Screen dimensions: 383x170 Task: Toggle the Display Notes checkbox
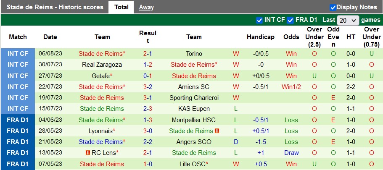(333, 7)
